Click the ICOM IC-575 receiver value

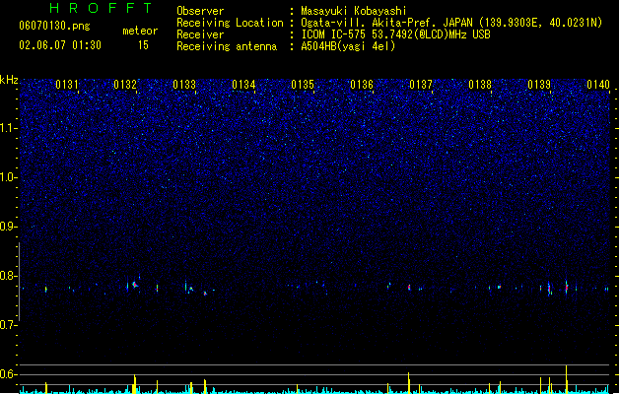coord(395,34)
